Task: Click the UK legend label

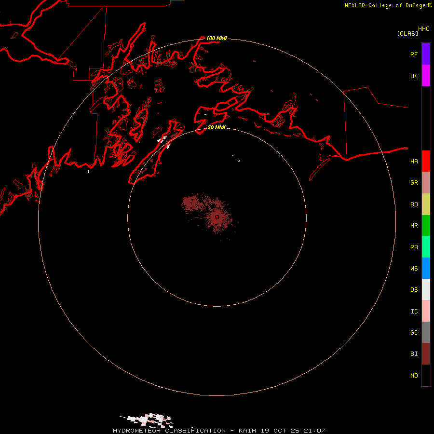Action: point(414,76)
